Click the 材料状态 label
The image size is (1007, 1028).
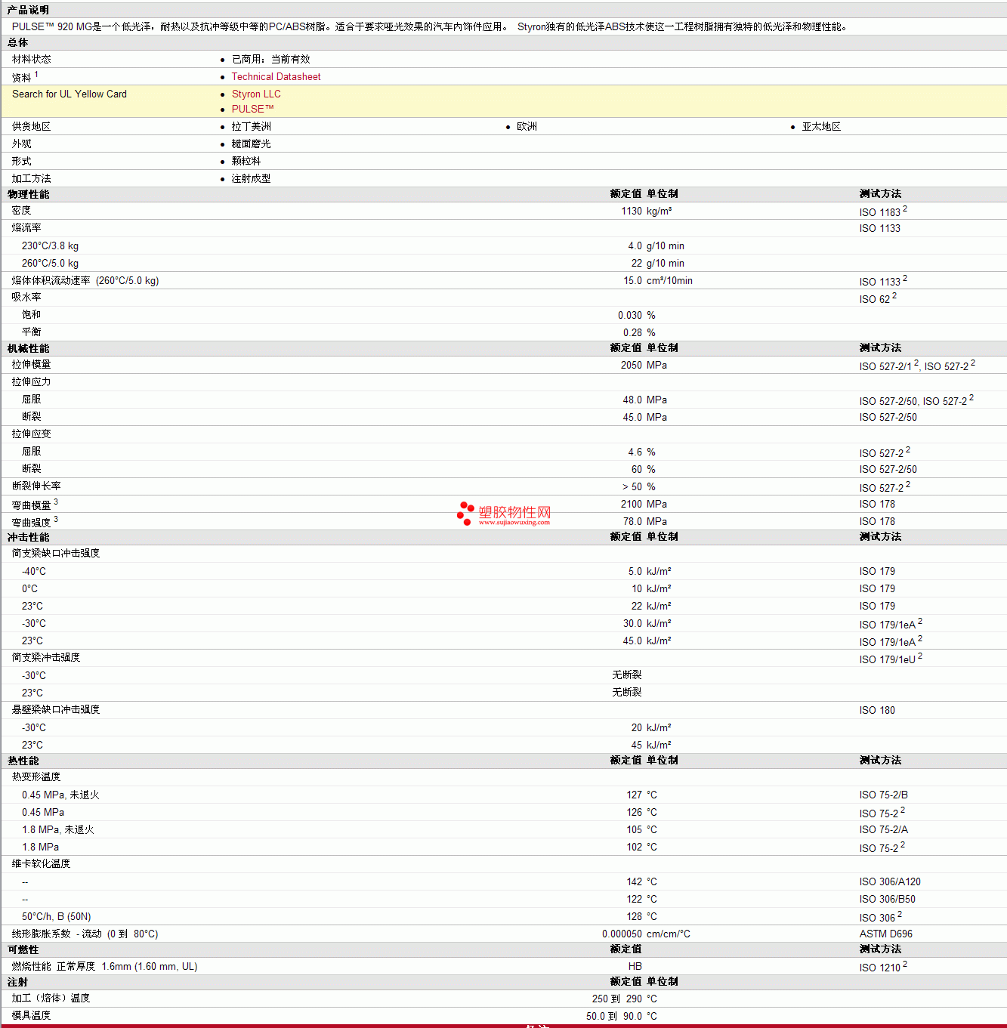(x=31, y=59)
